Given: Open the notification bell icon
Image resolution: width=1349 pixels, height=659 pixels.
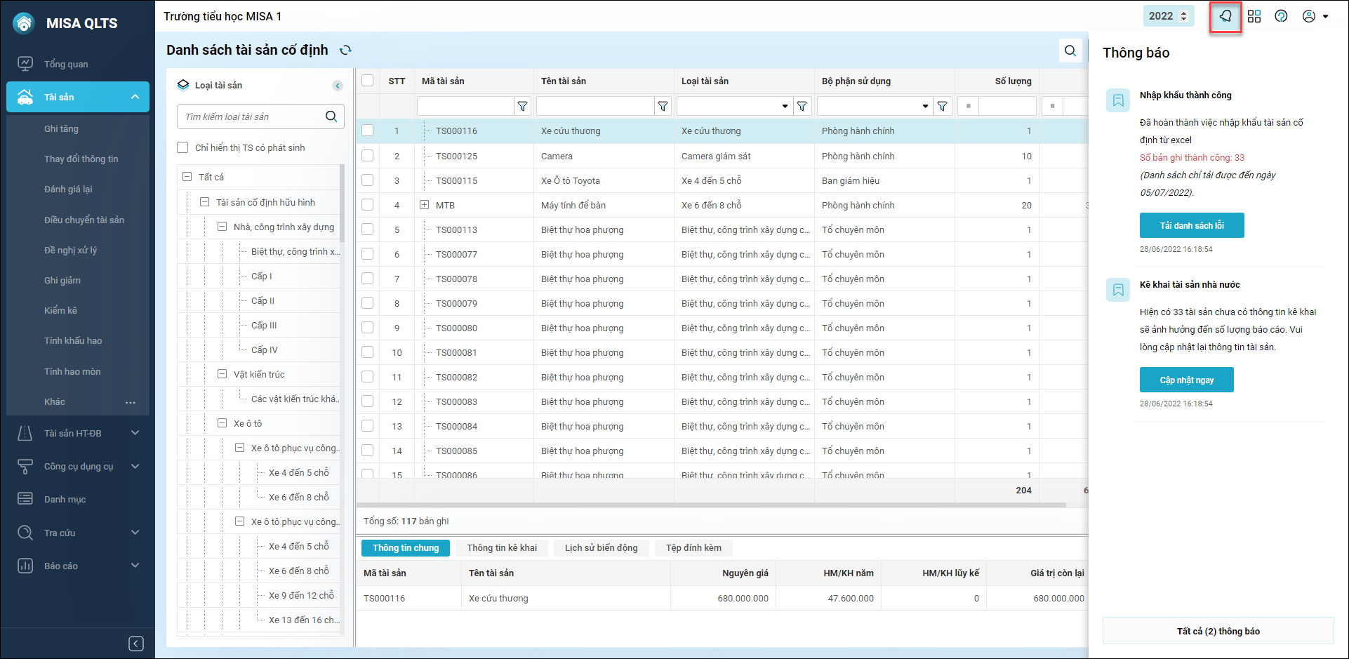Looking at the screenshot, I should pyautogui.click(x=1225, y=16).
